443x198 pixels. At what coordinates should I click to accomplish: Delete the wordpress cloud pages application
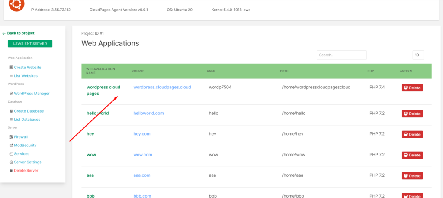(x=412, y=88)
